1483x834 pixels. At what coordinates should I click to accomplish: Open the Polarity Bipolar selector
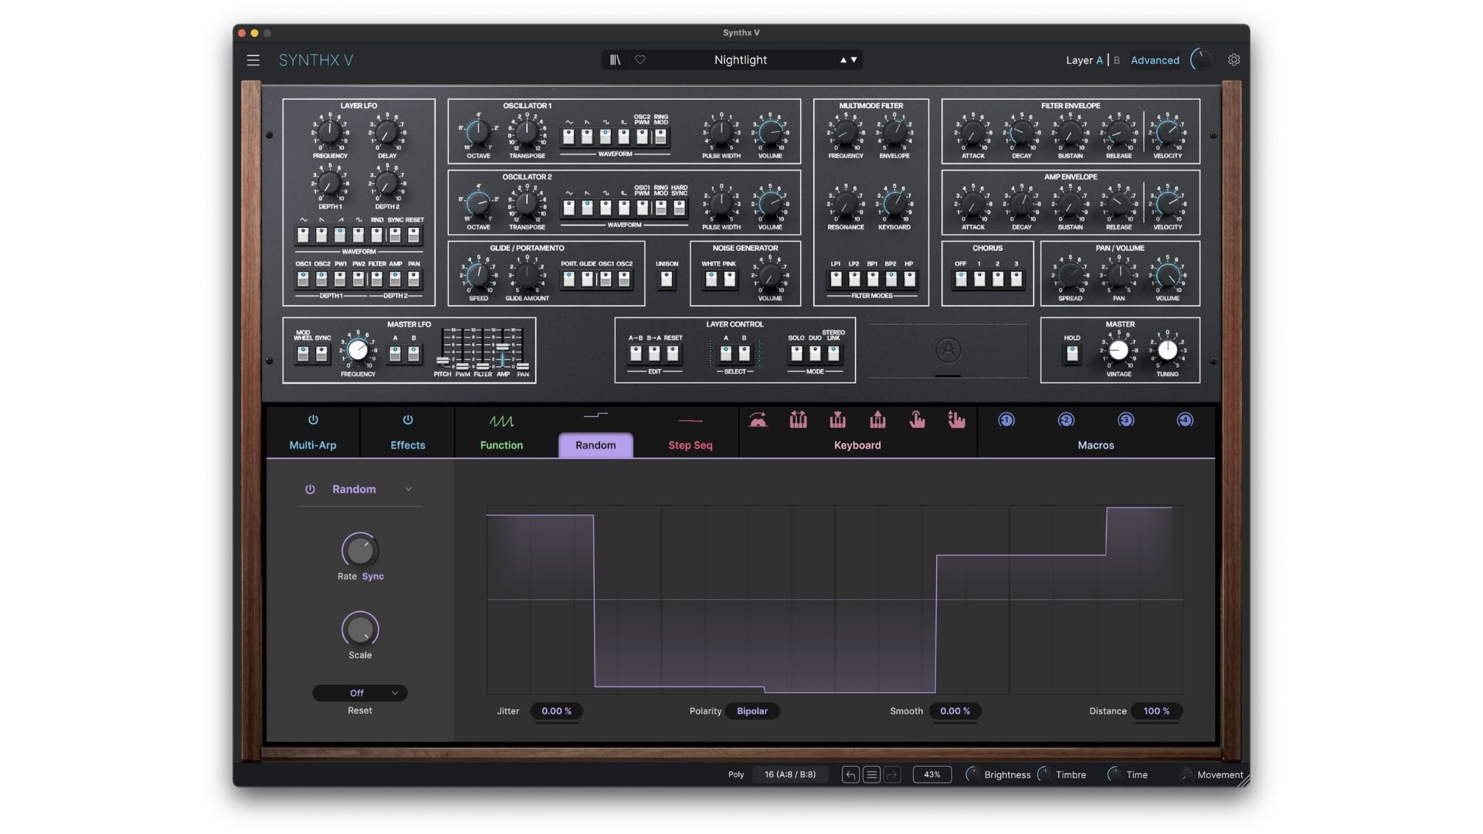point(752,711)
